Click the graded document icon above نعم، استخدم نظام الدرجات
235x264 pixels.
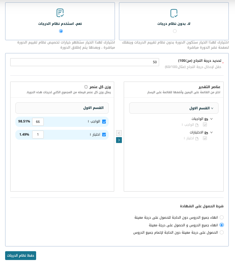point(60,13)
